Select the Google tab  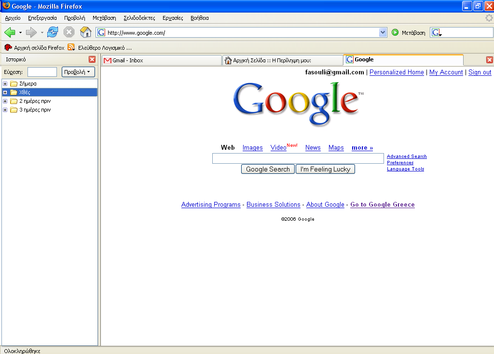point(403,59)
